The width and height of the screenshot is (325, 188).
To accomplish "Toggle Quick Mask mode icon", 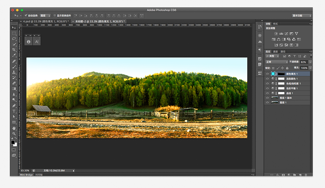I will click(14, 150).
